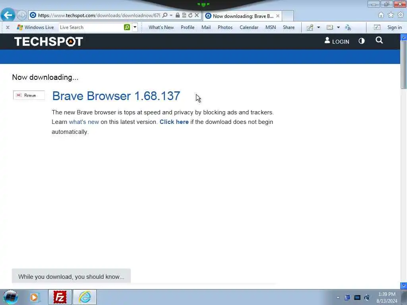Click the security lock icon in address bar
Screen dimensions: 407x305
pyautogui.click(x=178, y=15)
